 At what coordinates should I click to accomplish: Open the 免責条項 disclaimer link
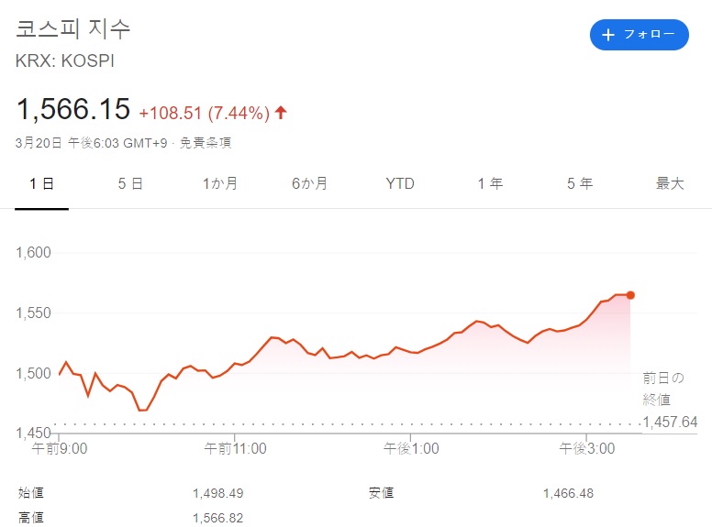(206, 142)
